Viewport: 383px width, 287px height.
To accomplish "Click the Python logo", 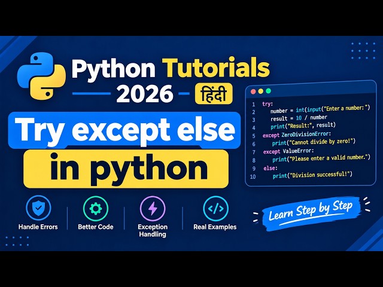I will click(41, 76).
